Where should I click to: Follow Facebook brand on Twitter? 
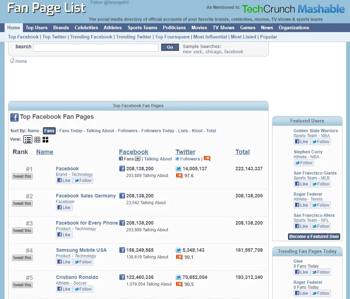click(x=83, y=180)
